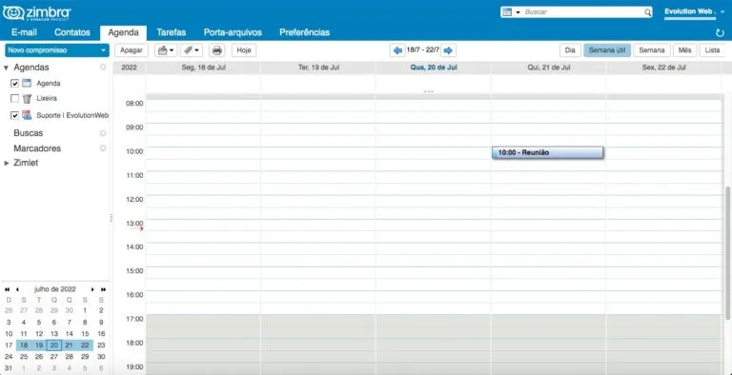Viewport: 732px width, 375px height.
Task: Go to previous week with left arrow
Action: coord(397,50)
